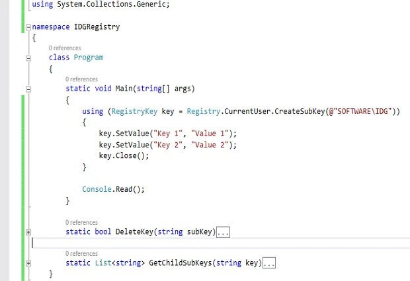This screenshot has width=410, height=281.
Task: Collapse the class Program block
Action: click(28, 58)
